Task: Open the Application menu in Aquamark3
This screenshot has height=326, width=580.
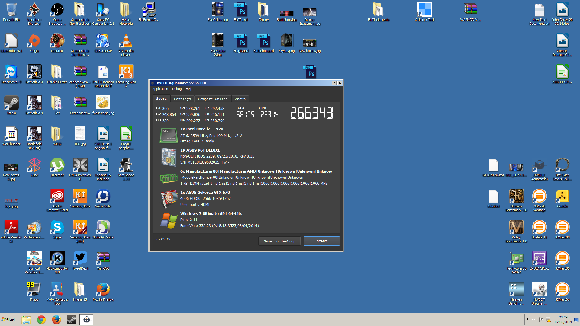Action: pyautogui.click(x=160, y=89)
